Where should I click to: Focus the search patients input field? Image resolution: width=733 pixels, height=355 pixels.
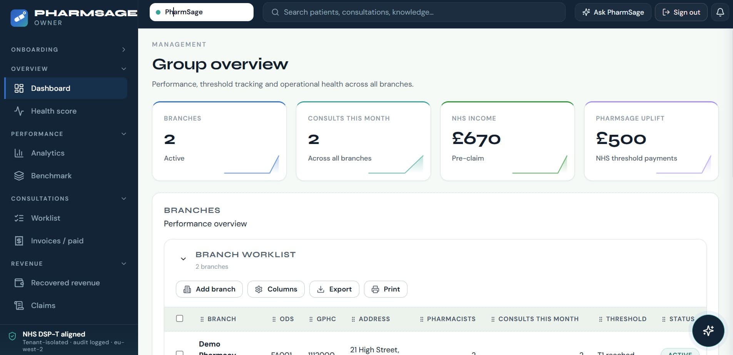tap(414, 12)
